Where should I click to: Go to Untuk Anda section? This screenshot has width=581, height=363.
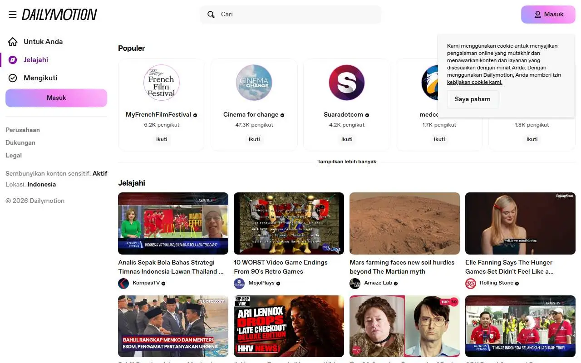coord(43,42)
